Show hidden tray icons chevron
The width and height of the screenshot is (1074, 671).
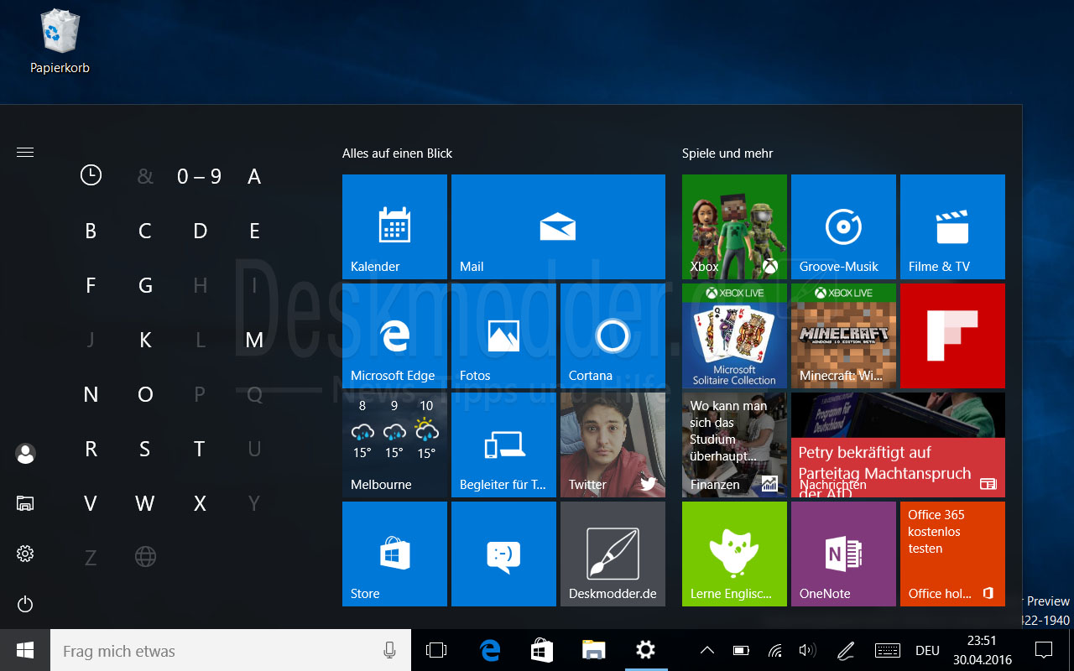707,650
